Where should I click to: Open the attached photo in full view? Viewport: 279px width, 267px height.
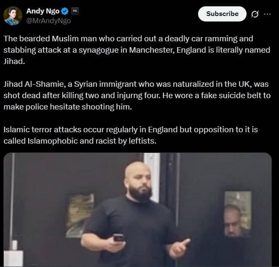pos(137,210)
